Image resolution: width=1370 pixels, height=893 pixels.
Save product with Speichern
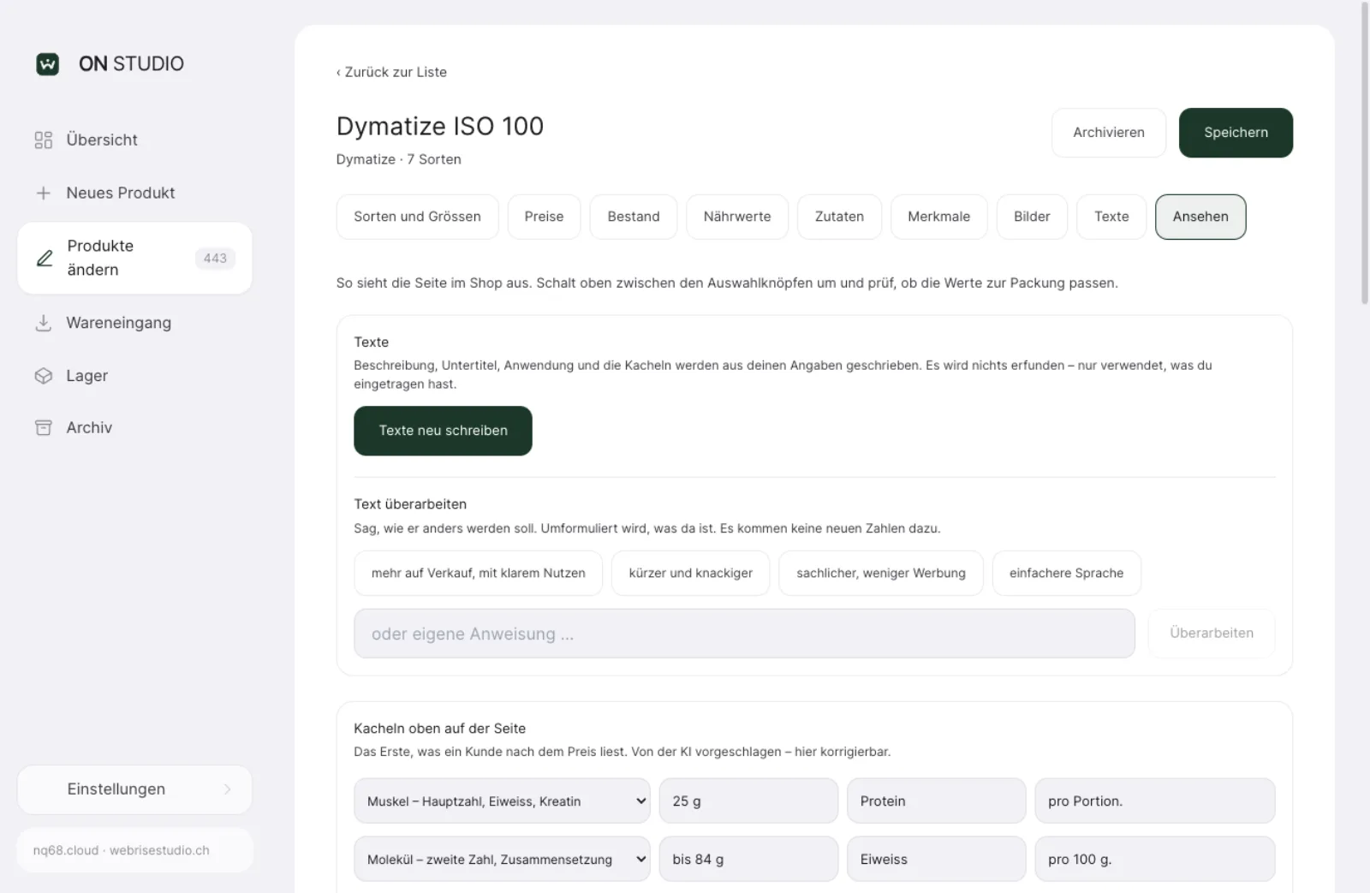coord(1236,133)
